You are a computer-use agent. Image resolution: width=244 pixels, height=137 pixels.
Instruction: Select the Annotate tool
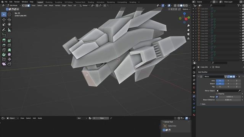coord(4,30)
